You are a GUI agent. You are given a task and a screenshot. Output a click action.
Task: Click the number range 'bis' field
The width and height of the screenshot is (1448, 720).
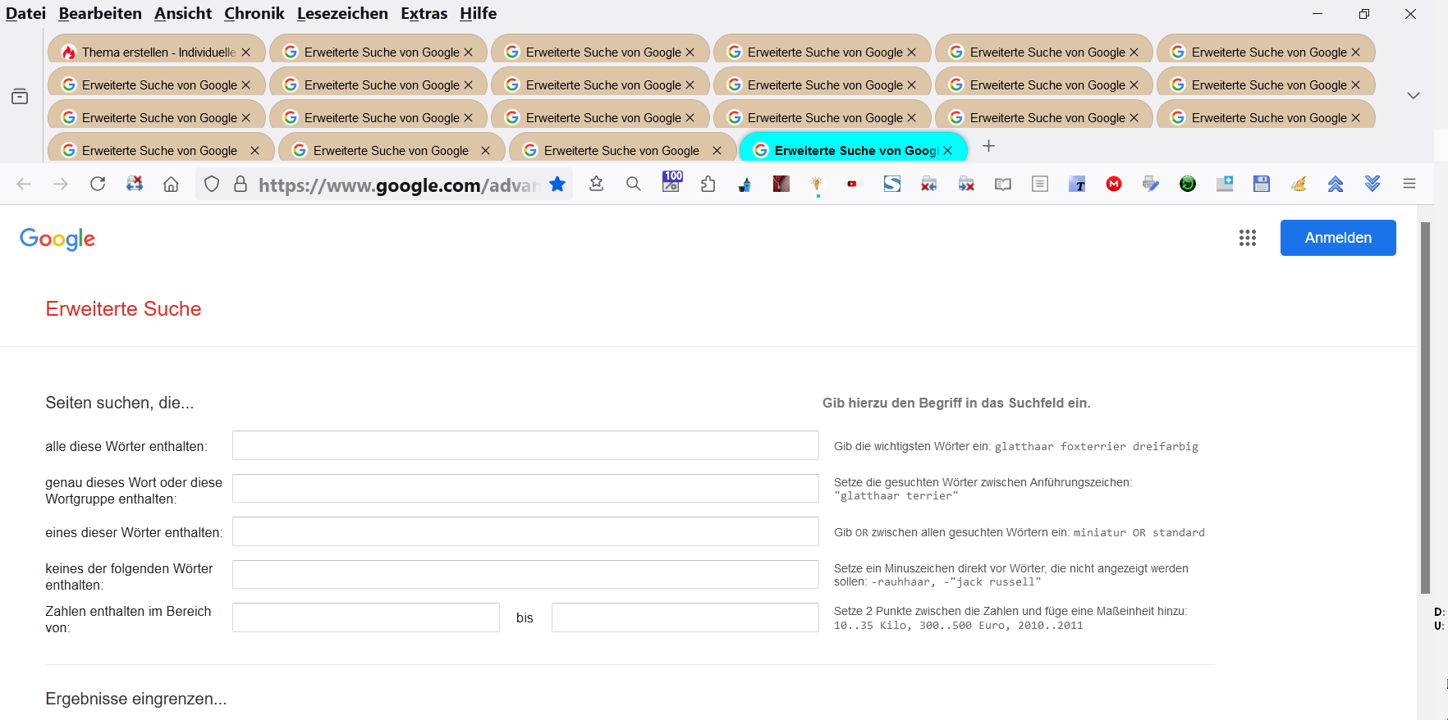[685, 617]
